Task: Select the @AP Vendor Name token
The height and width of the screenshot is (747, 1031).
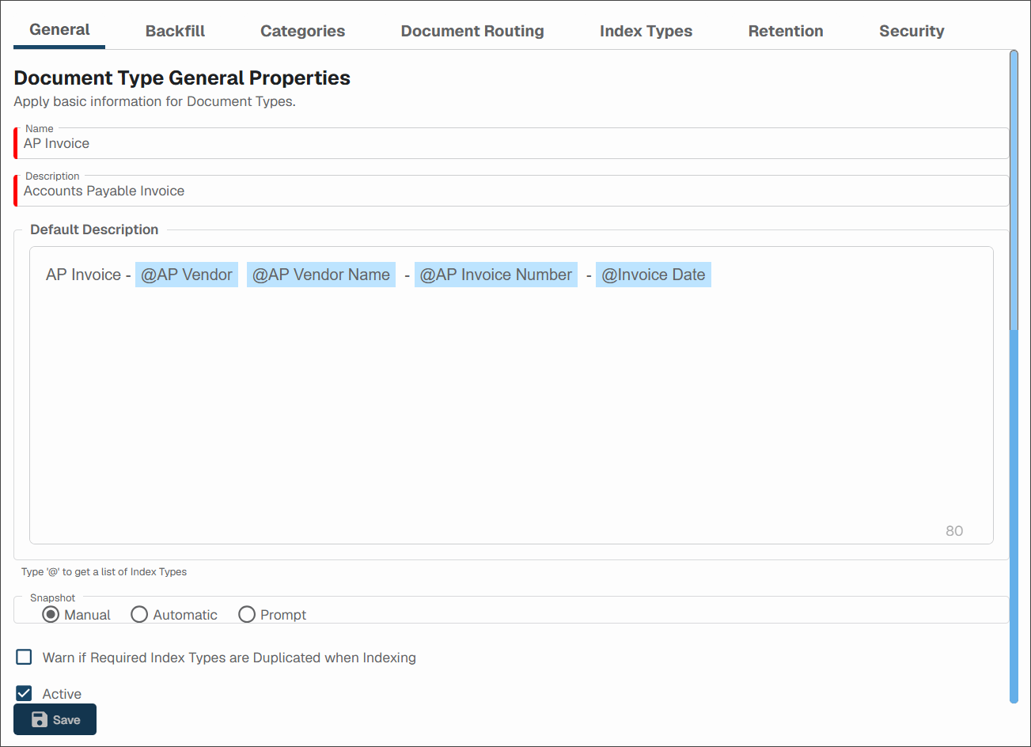Action: pos(321,275)
